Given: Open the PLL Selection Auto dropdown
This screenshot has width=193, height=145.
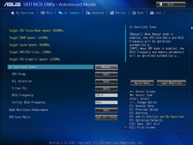Looking at the screenshot, I should click(x=106, y=82).
